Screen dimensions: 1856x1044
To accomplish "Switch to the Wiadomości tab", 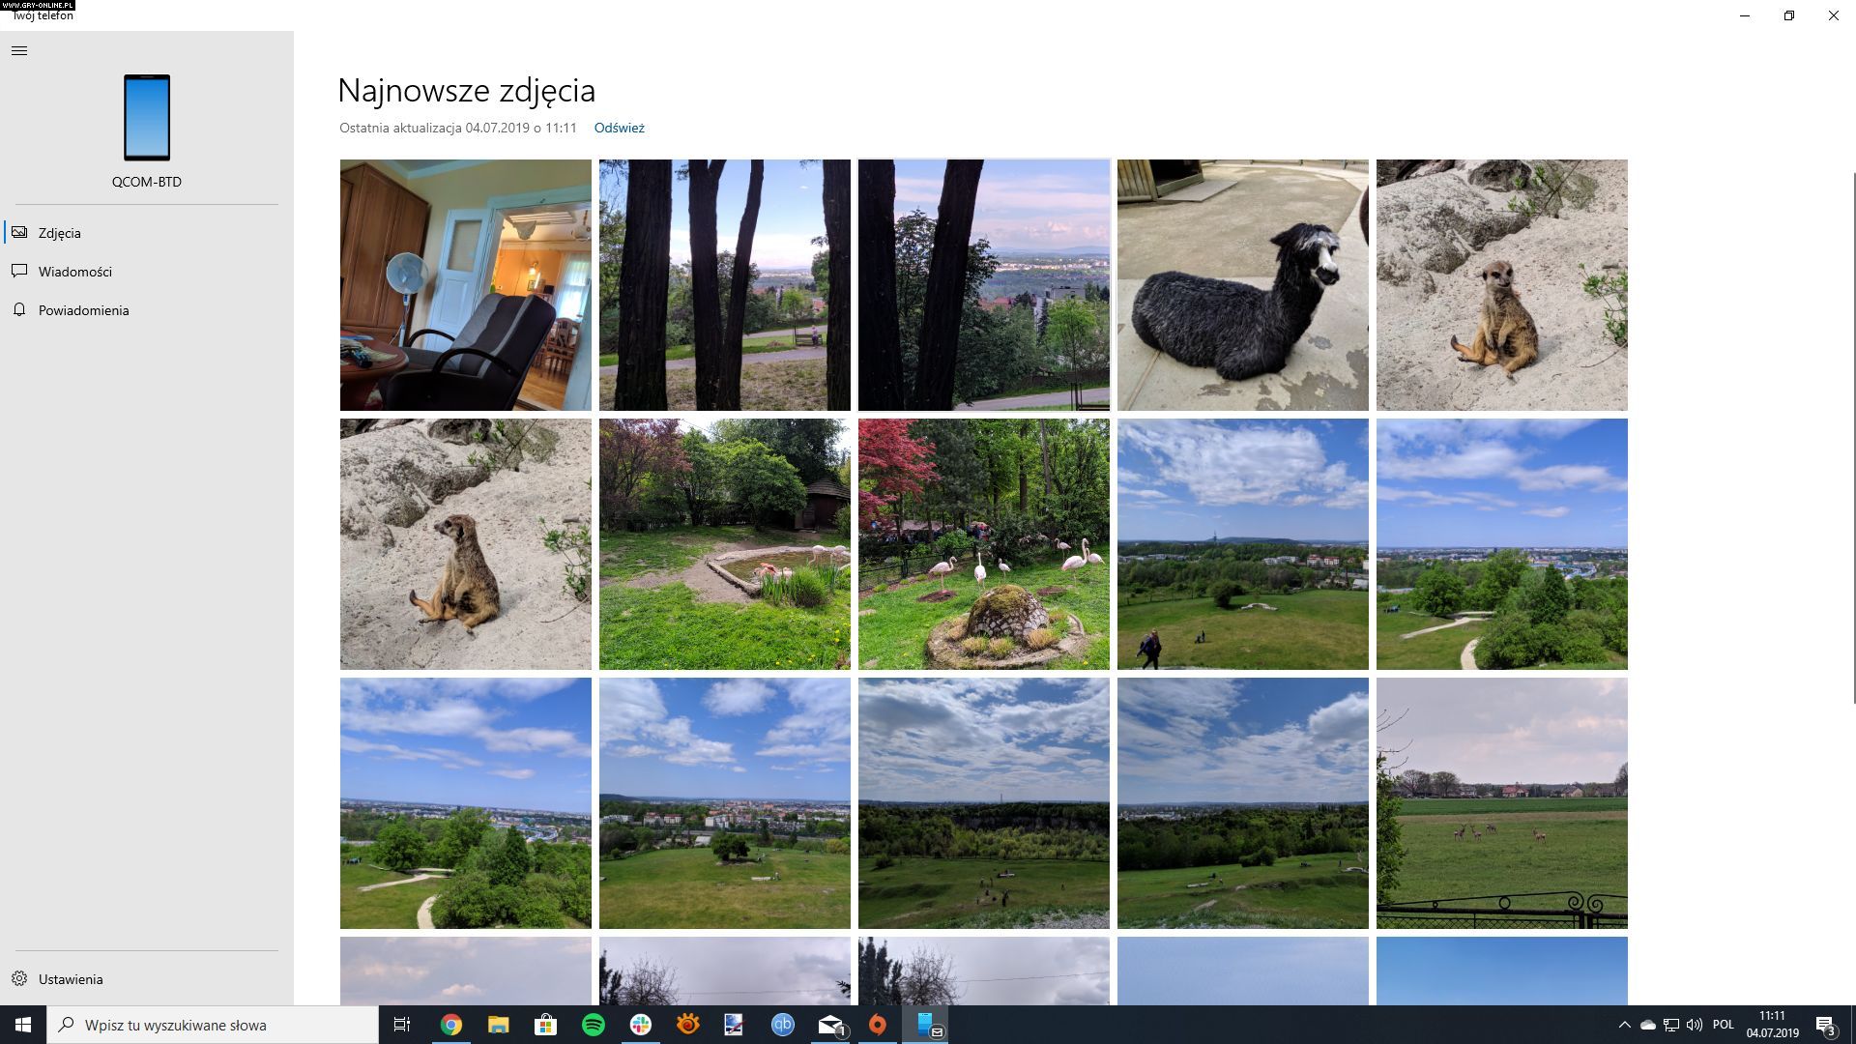I will [74, 272].
